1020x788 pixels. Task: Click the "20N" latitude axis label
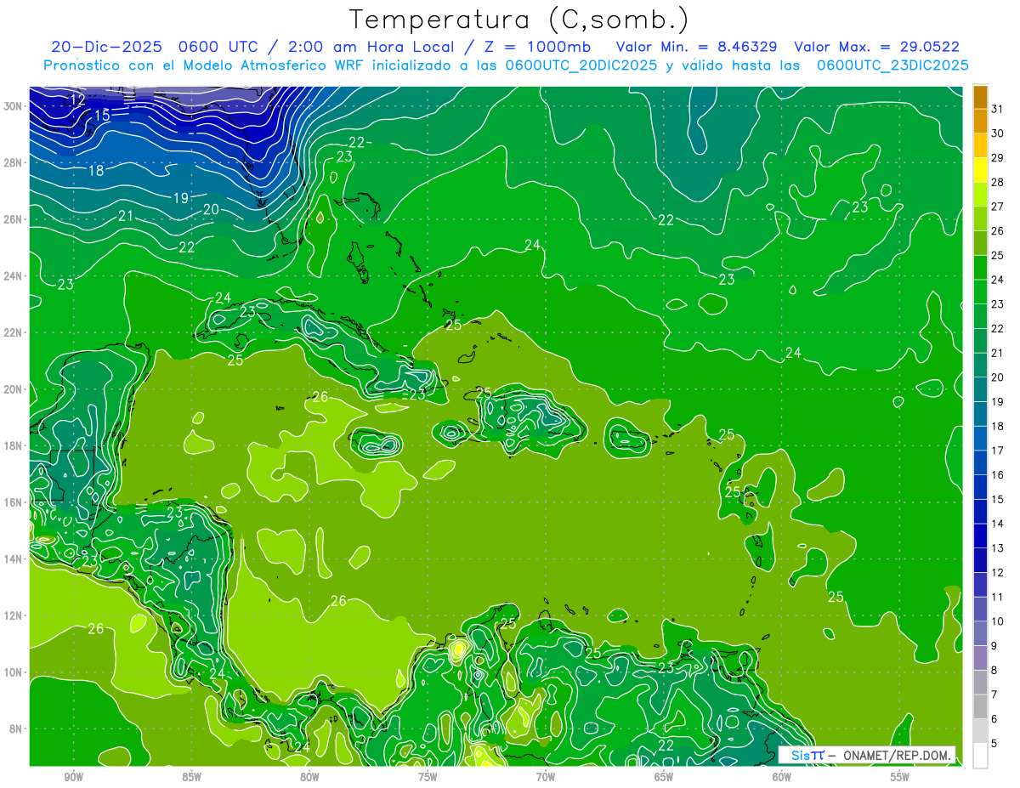[x=13, y=388]
